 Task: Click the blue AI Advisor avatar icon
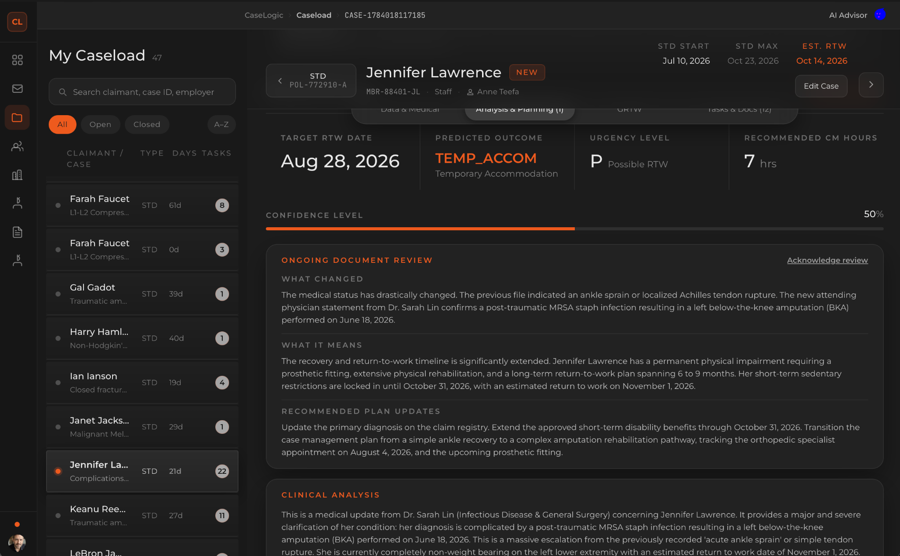[x=880, y=15]
